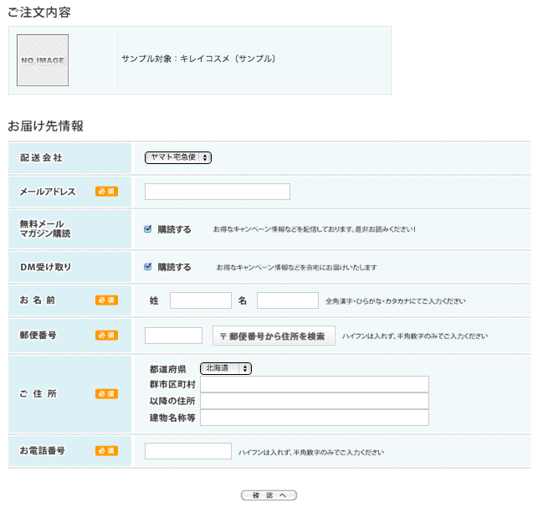This screenshot has height=513, width=538.
Task: Expand the 都道府県 prefecture dropdown
Action: point(225,368)
